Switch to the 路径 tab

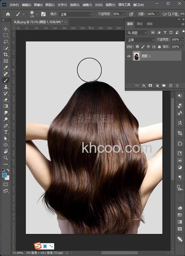pos(139,24)
